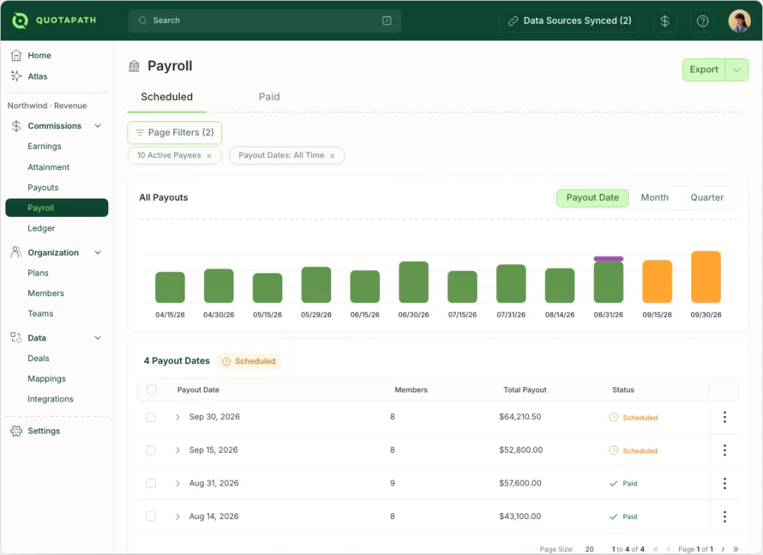This screenshot has width=763, height=555.
Task: Click the link icon in Data Sources Synced
Action: [x=513, y=21]
